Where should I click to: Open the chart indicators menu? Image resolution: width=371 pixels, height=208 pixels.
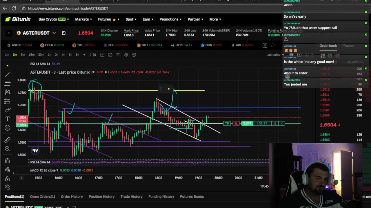(102, 55)
